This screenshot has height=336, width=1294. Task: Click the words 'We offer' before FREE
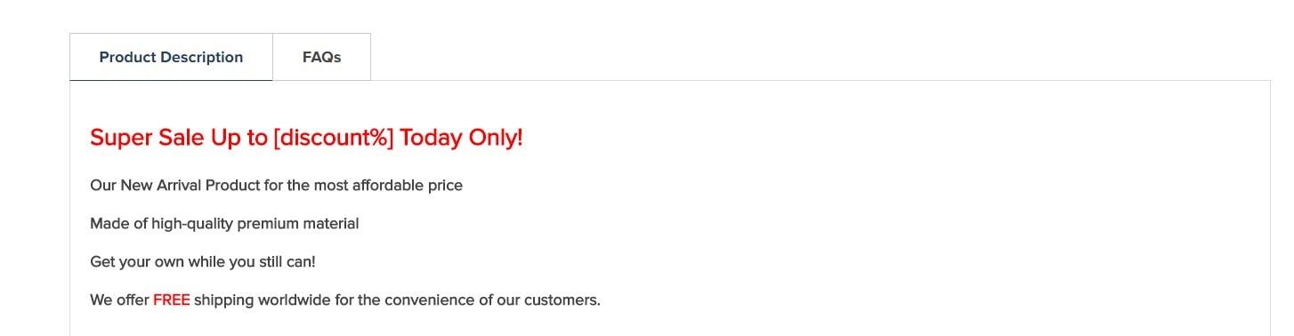(119, 300)
